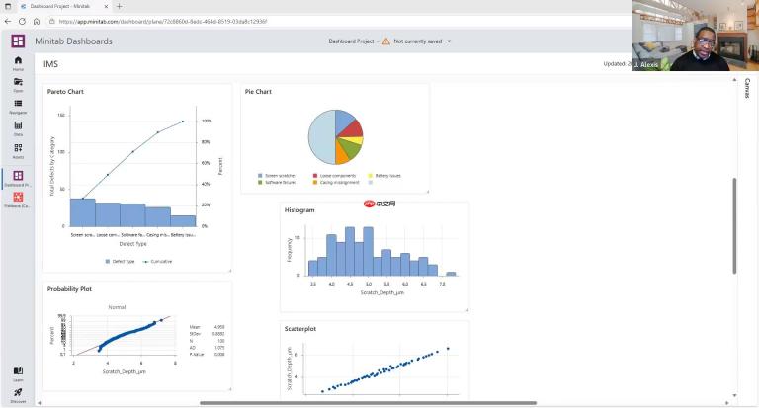The image size is (759, 408).
Task: Click the browser back arrow
Action: [x=7, y=22]
